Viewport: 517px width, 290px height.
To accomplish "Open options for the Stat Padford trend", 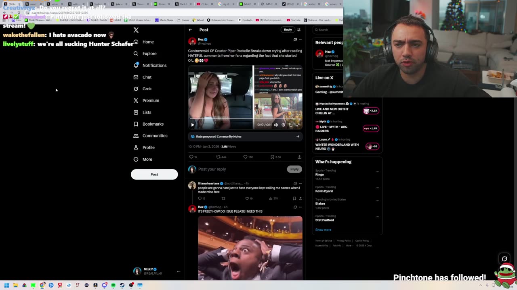I will pyautogui.click(x=377, y=217).
